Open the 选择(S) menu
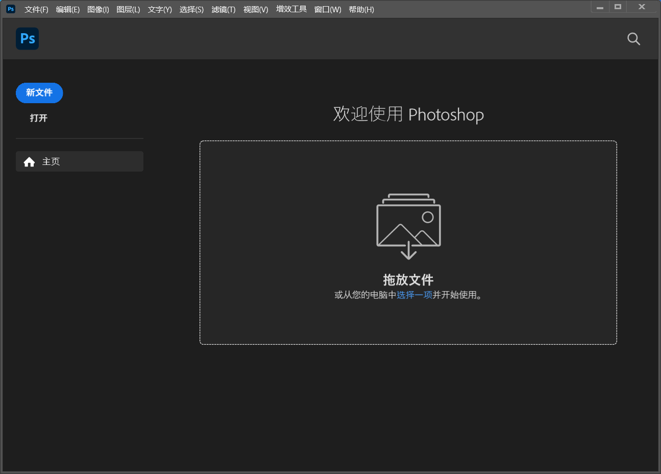 tap(191, 9)
